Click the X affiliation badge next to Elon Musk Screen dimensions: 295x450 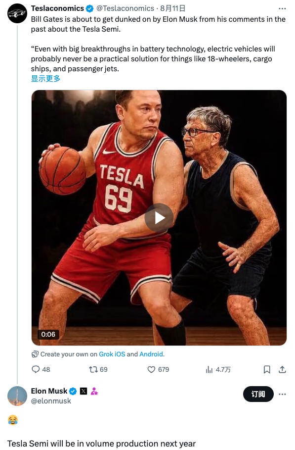tap(84, 391)
